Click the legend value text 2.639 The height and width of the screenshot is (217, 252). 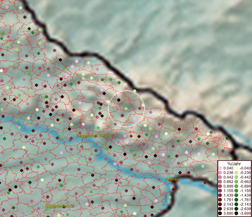[x=228, y=209]
